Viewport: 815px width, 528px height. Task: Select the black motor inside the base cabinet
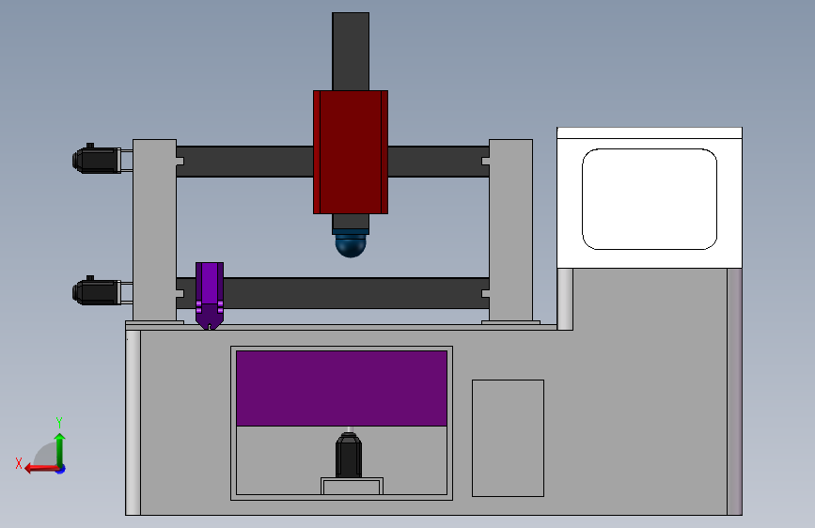pyautogui.click(x=349, y=455)
